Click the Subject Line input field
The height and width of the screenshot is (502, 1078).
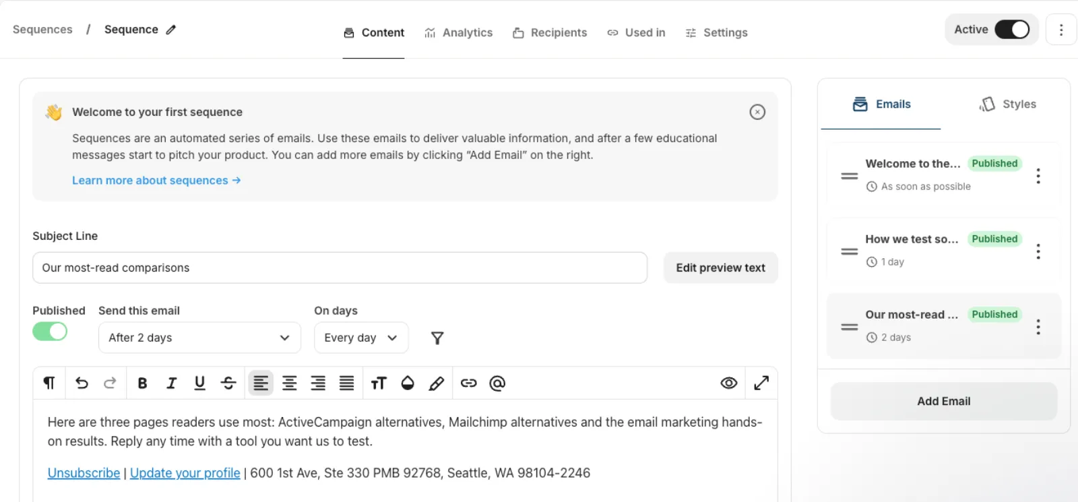pos(340,268)
